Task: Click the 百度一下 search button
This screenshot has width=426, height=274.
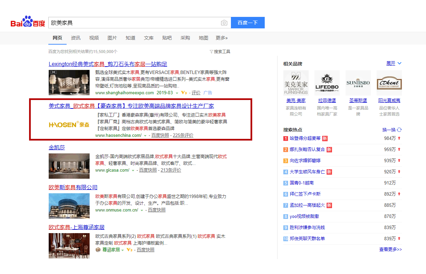Action: coord(248,23)
